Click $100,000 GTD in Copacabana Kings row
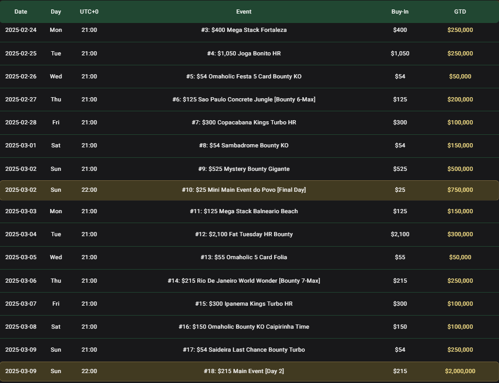Image resolution: width=499 pixels, height=383 pixels. click(460, 122)
